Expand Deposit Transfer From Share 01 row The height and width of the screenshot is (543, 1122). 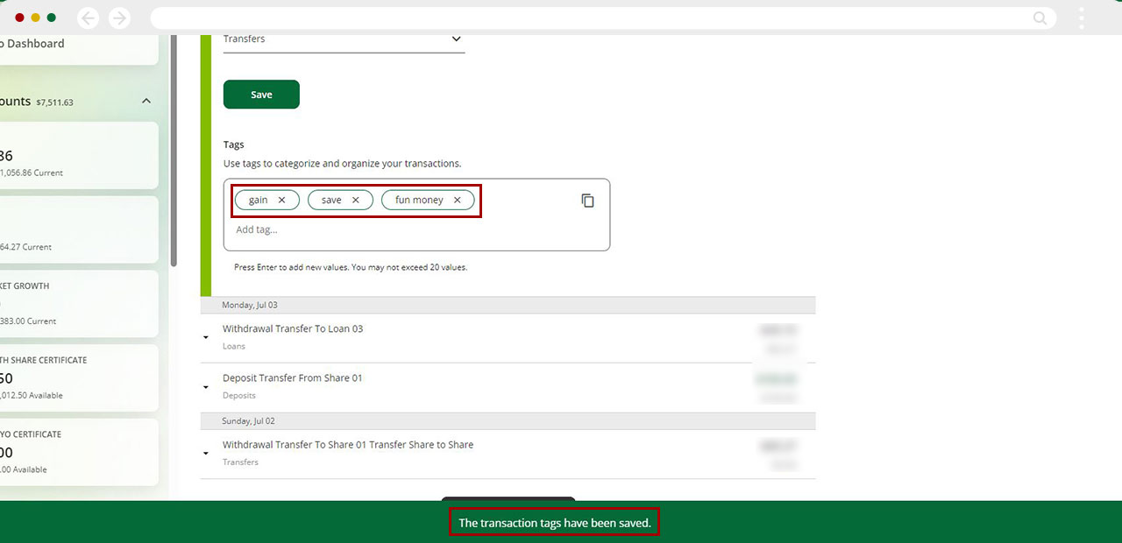206,386
